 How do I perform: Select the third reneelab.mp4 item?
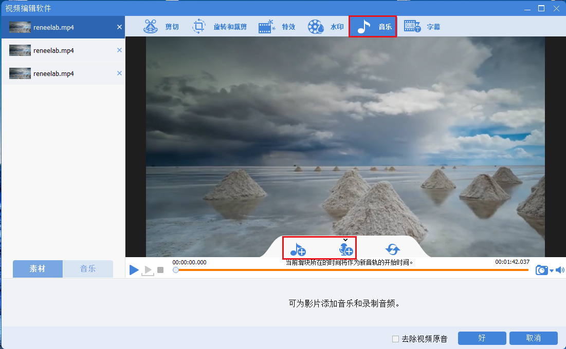tap(63, 73)
